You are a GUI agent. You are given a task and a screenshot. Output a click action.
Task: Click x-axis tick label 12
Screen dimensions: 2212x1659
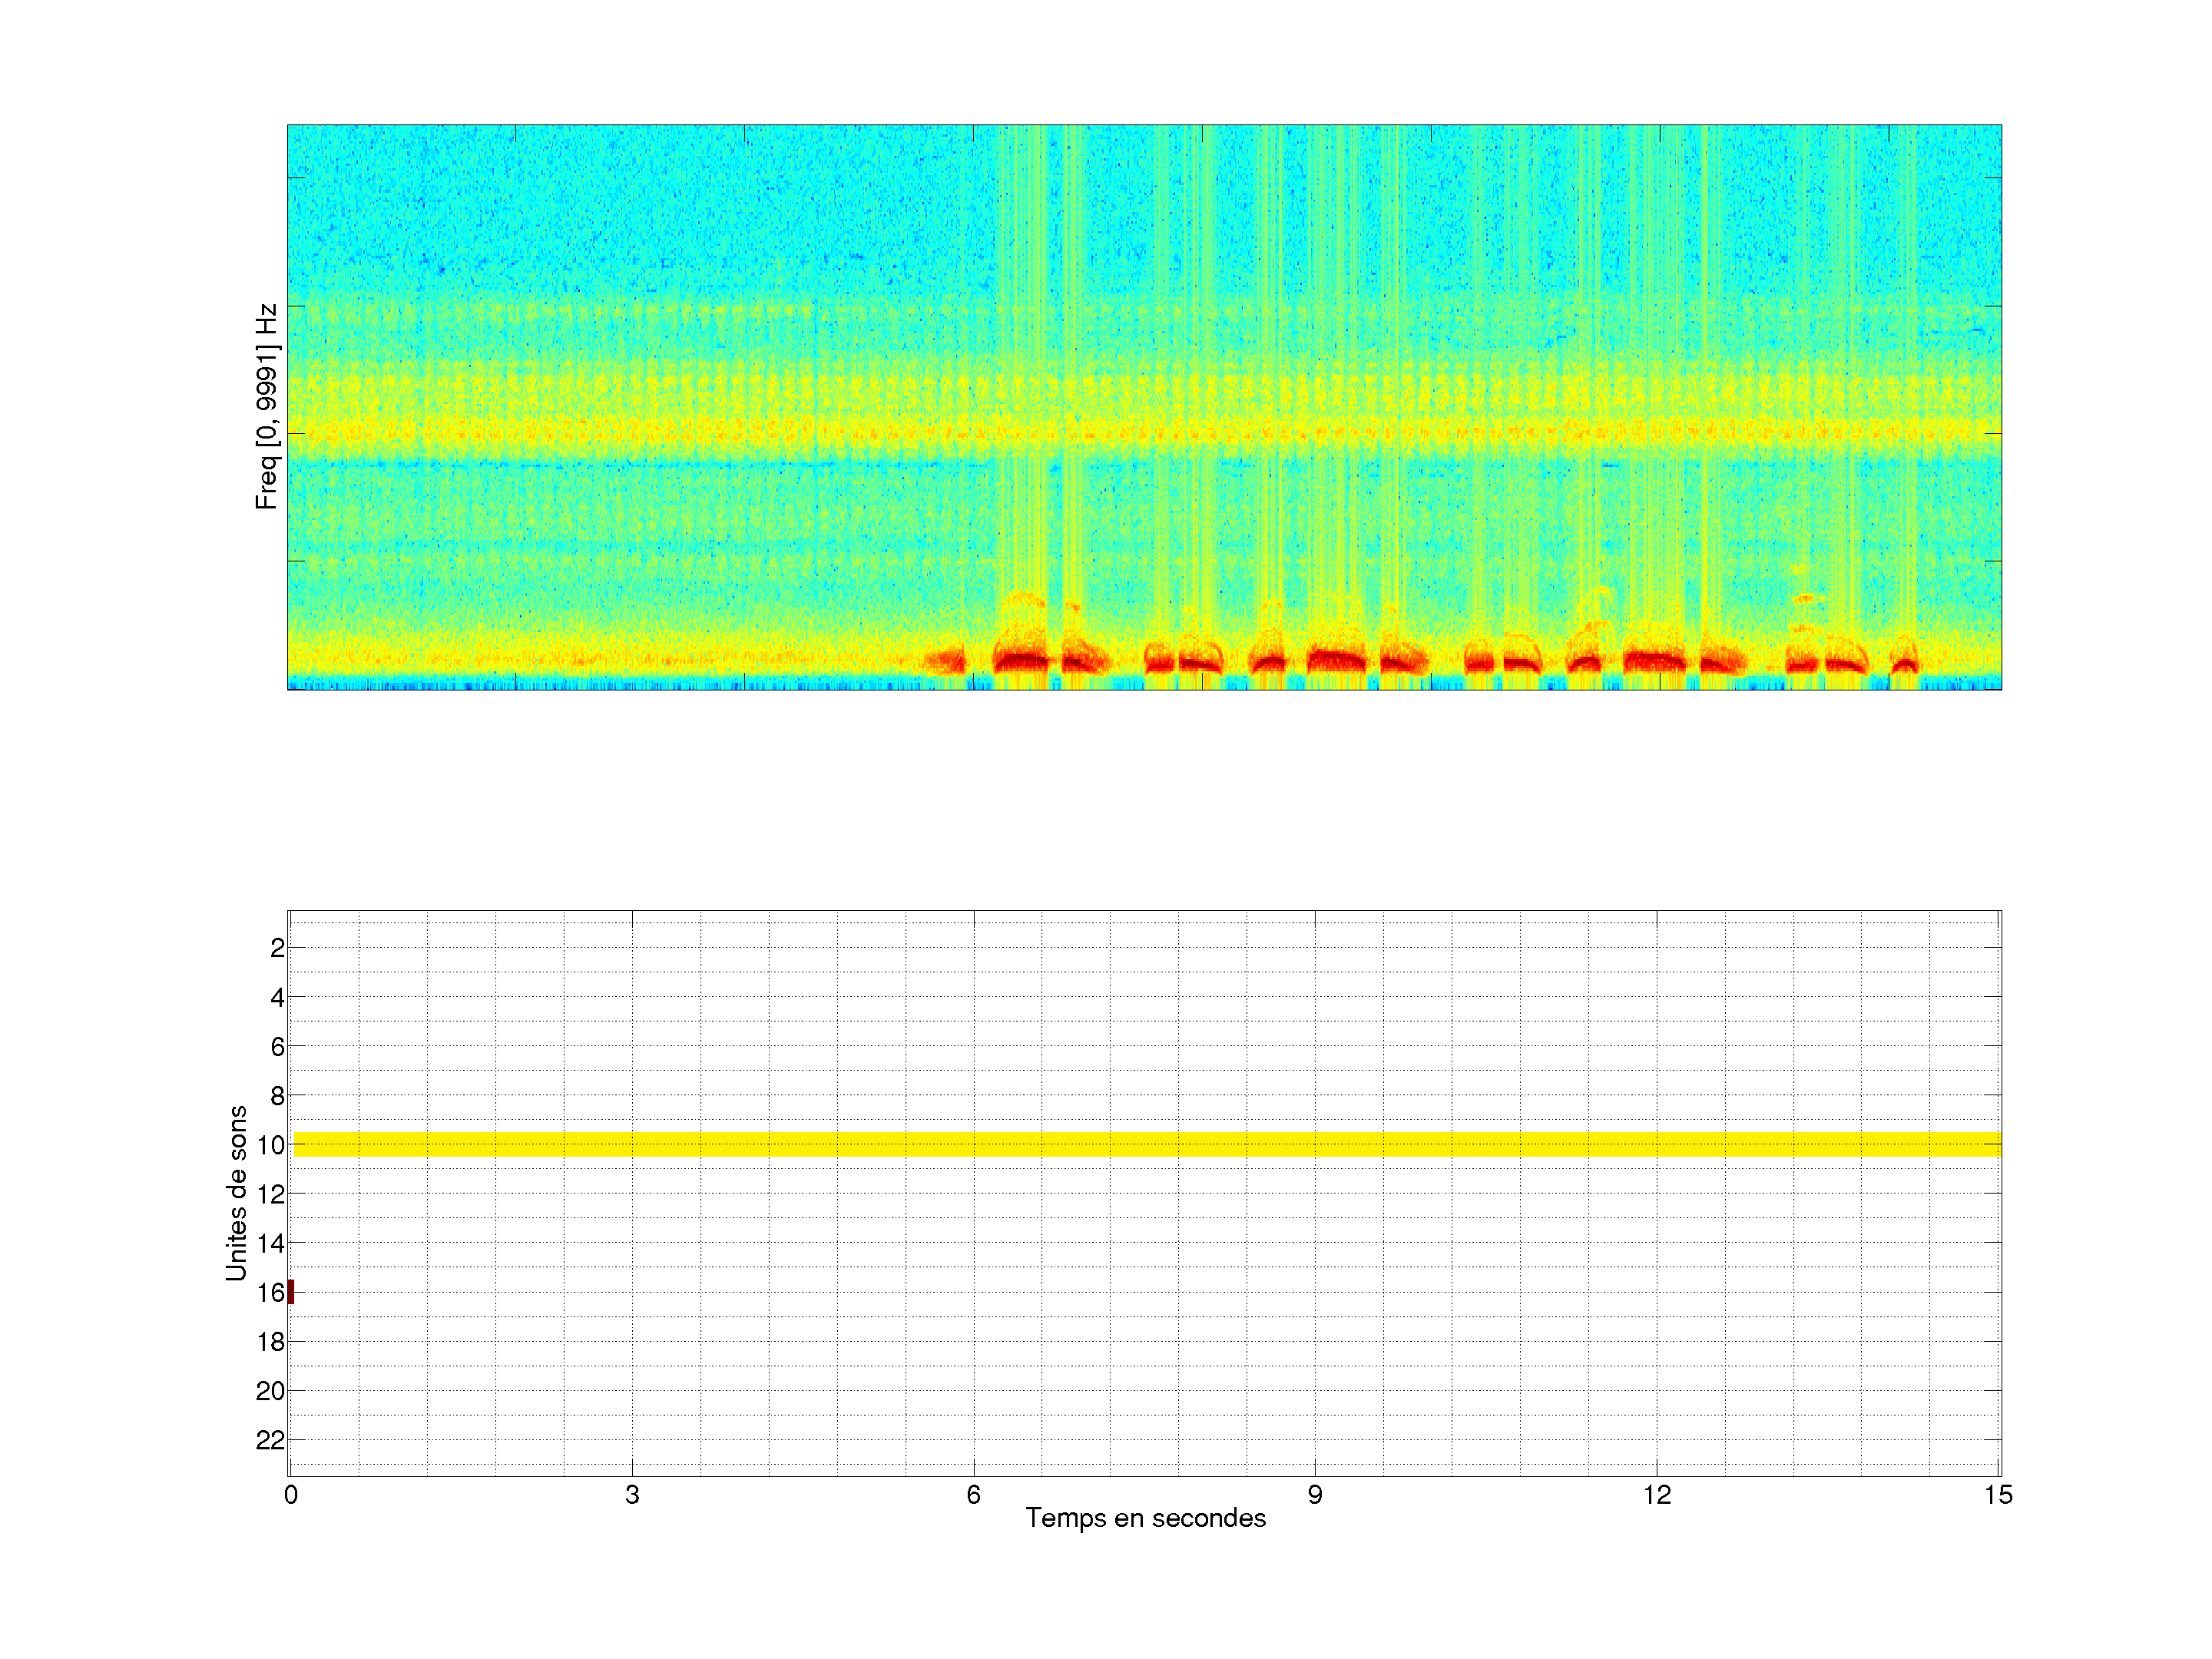pos(1657,1495)
